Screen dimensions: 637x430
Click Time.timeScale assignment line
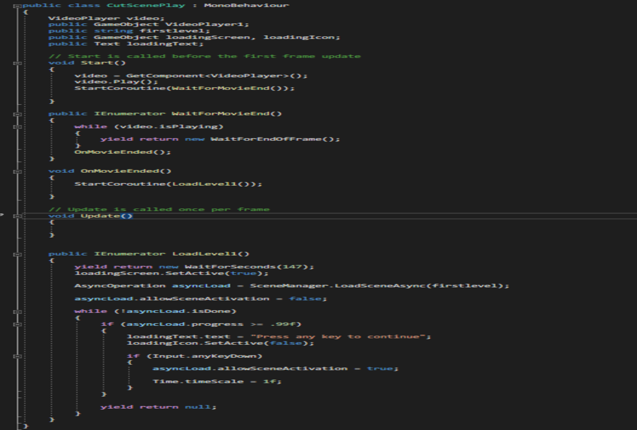[217, 381]
